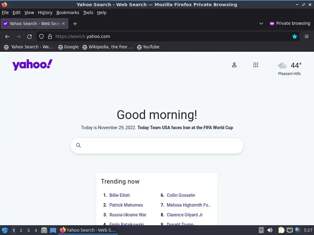Viewport: 314px width, 235px height.
Task: Switch to workspace 4 in taskbar
Action: (x=36, y=230)
